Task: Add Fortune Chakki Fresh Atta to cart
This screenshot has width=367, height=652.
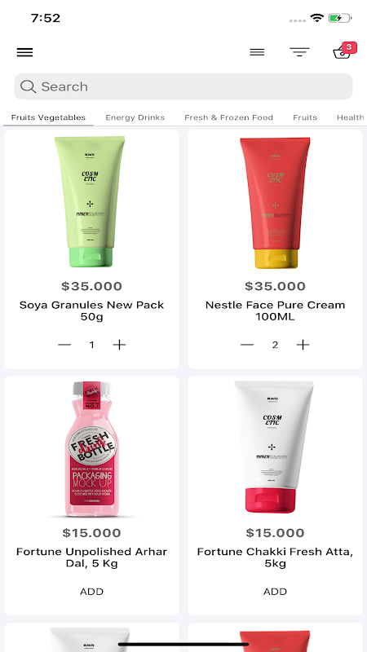Action: [275, 592]
